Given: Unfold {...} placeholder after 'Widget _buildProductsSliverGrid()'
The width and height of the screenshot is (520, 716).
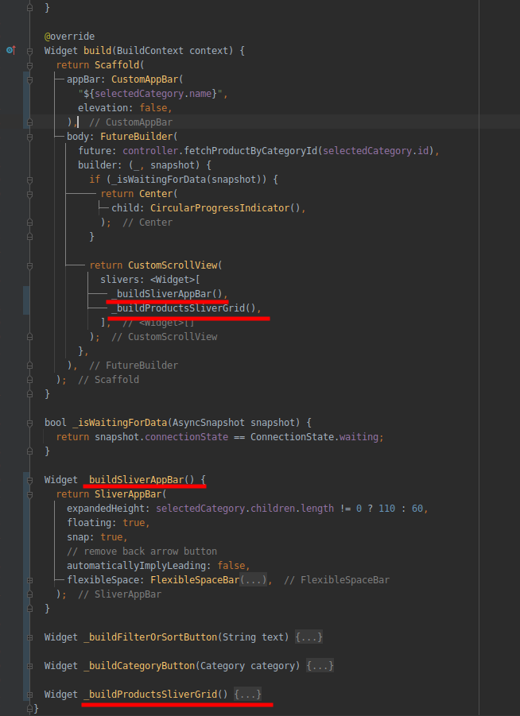Looking at the screenshot, I should tap(247, 695).
